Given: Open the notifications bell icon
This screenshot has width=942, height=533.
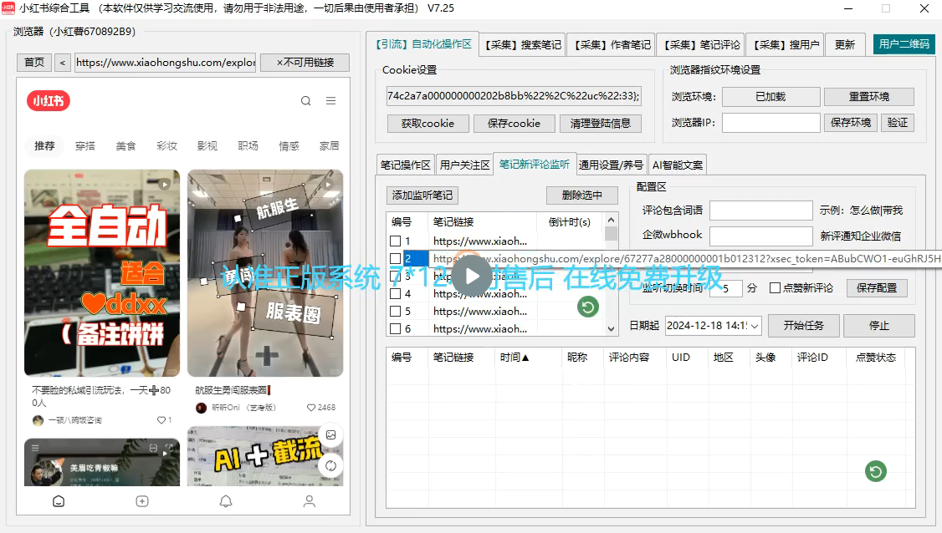Looking at the screenshot, I should click(226, 501).
